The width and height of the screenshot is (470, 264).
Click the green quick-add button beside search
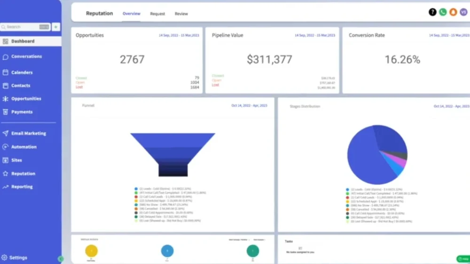click(x=56, y=27)
